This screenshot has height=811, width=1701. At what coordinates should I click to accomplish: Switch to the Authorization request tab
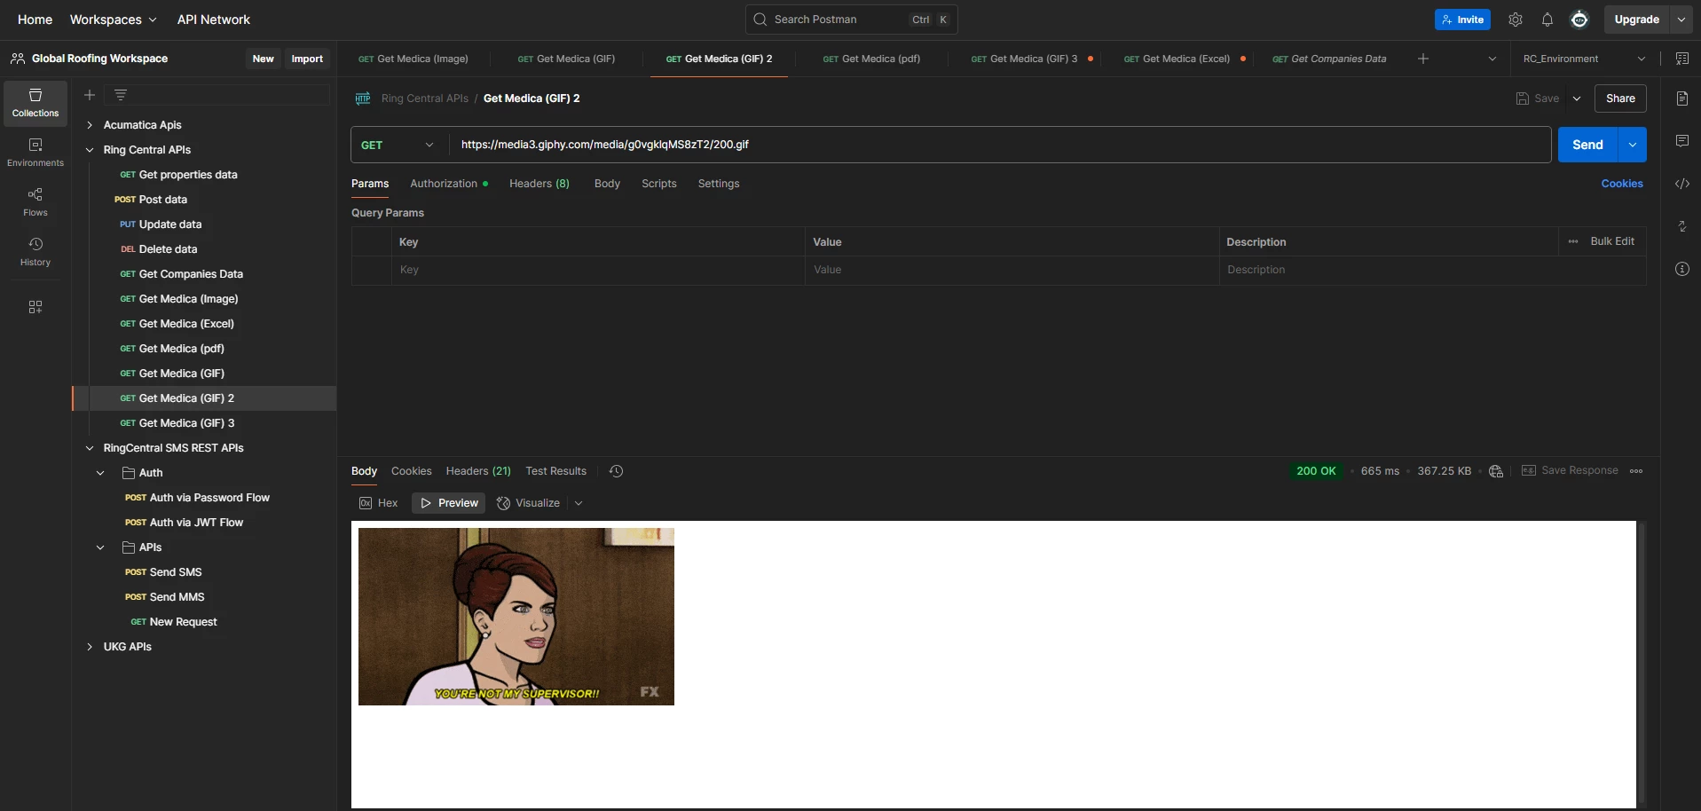449,184
